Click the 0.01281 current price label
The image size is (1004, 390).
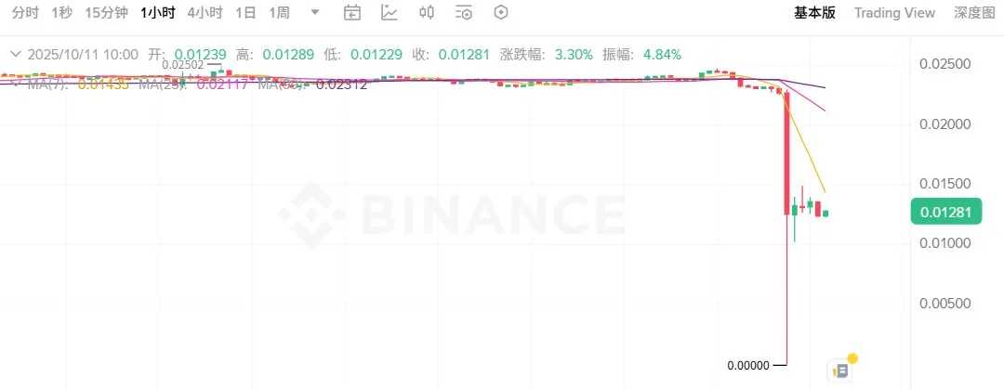[945, 212]
